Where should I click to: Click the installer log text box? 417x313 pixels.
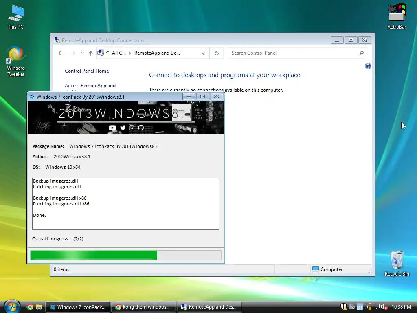click(x=125, y=204)
